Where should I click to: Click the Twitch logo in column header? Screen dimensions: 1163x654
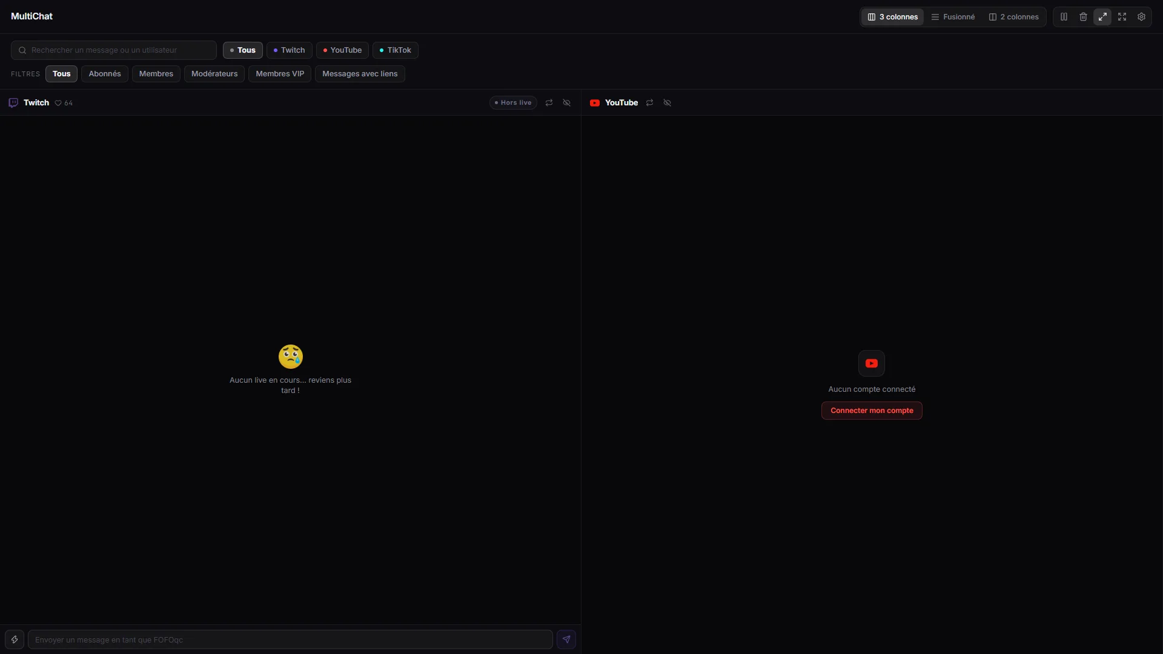13,103
